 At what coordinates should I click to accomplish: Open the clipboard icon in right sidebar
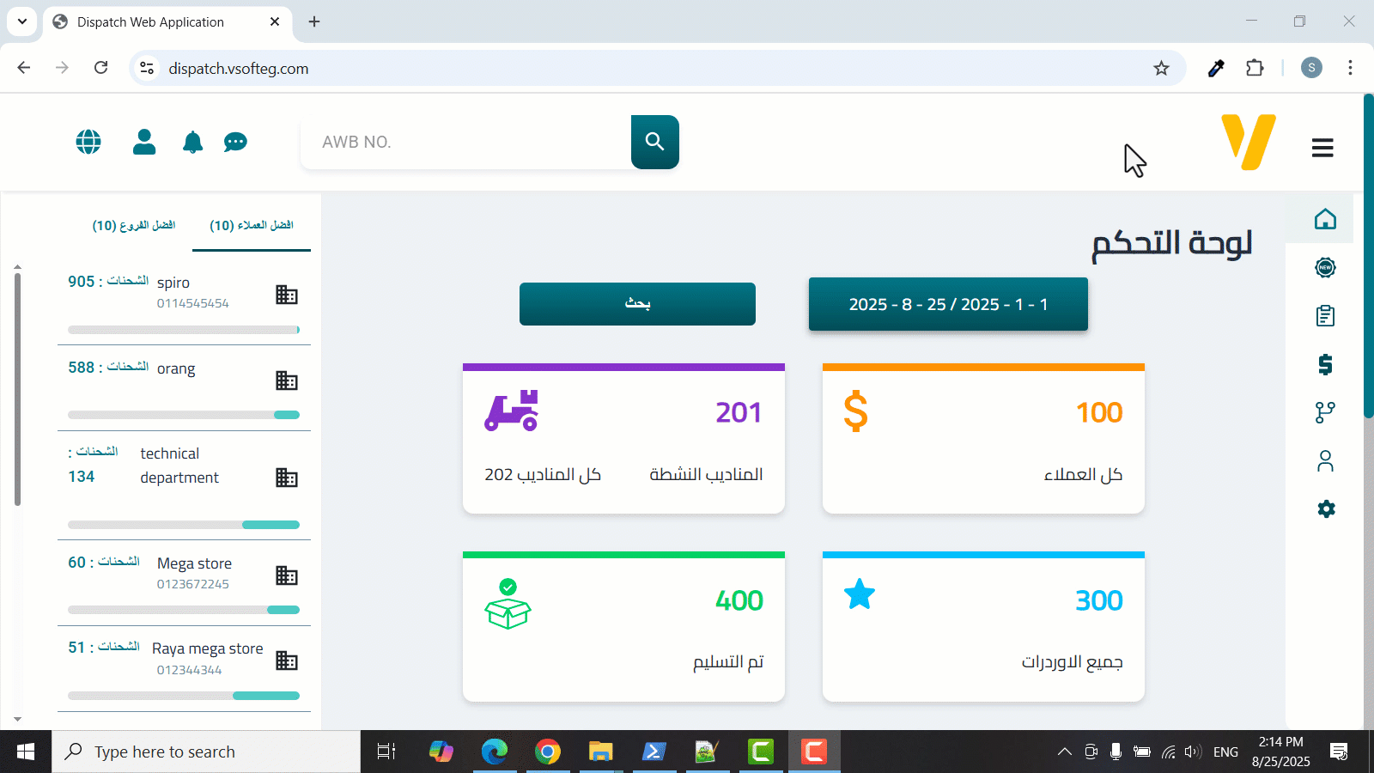click(1325, 316)
